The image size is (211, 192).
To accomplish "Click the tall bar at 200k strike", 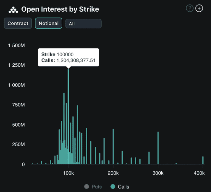I will click(x=113, y=147).
